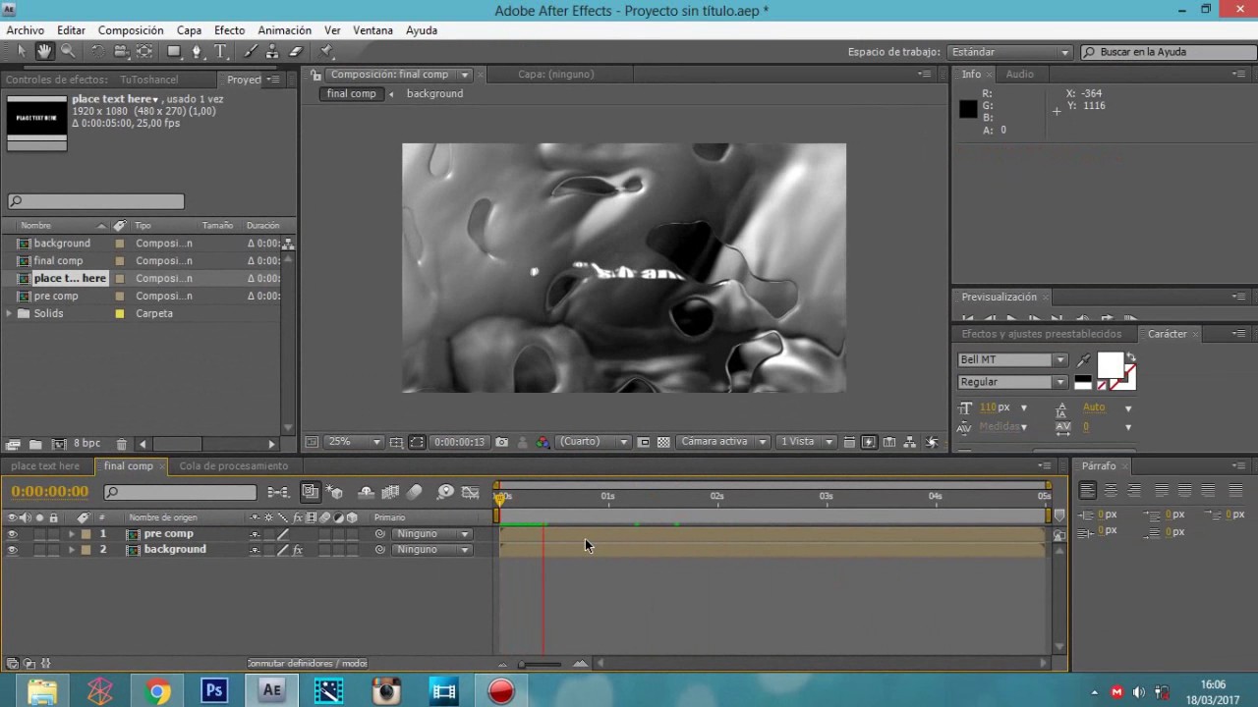Viewport: 1258px width, 707px height.
Task: Select the Horizontal Type tool
Action: click(221, 51)
